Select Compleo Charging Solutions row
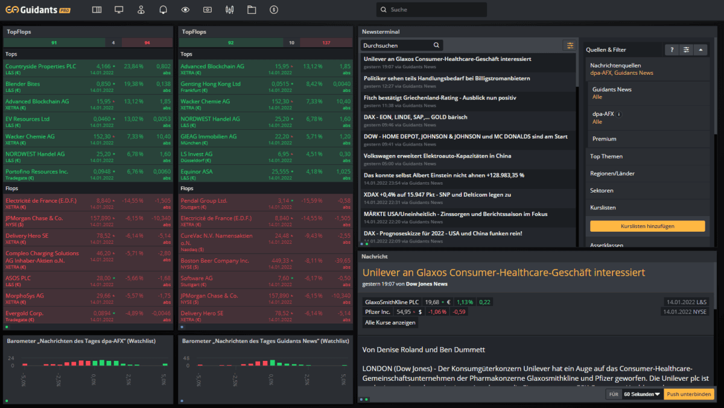724x408 pixels. (88, 260)
